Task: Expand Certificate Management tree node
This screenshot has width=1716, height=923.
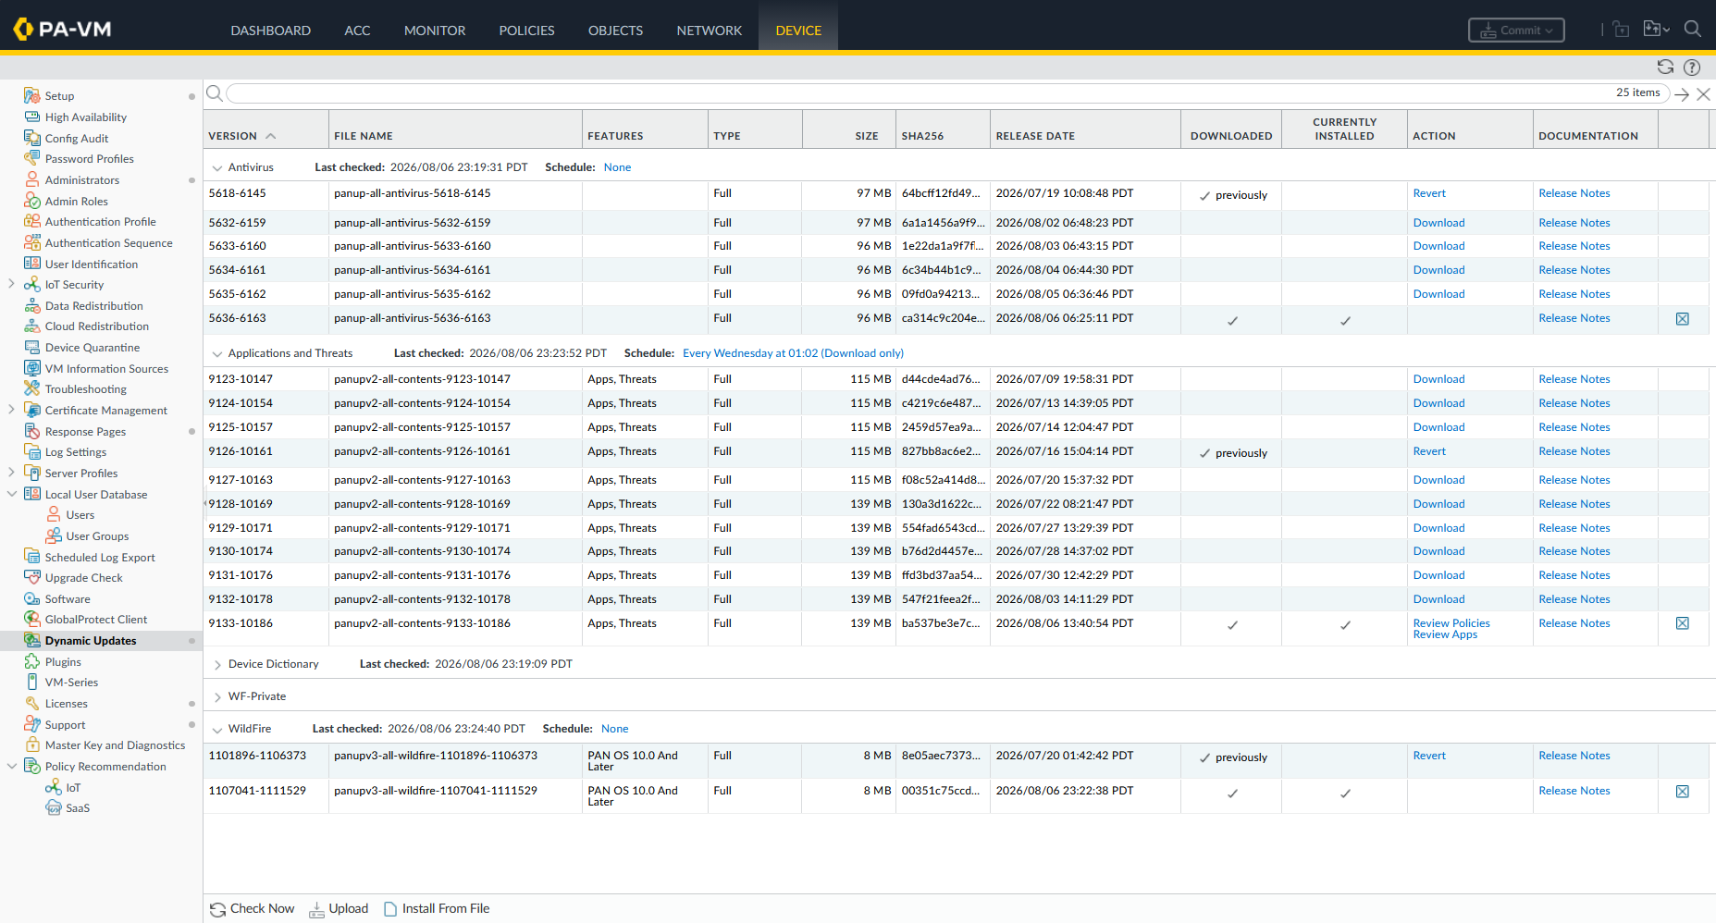Action: click(x=11, y=410)
